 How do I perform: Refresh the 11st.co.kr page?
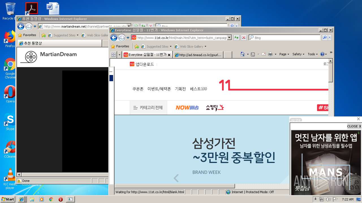236,37
